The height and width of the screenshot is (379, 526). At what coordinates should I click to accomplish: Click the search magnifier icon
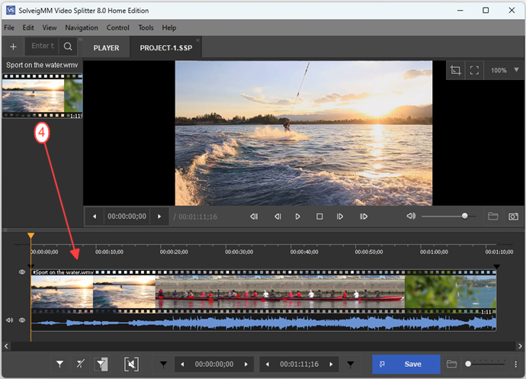pos(68,47)
